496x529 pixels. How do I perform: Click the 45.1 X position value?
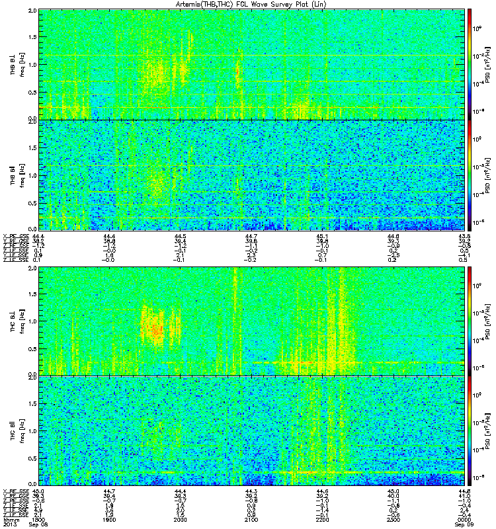coord(322,237)
